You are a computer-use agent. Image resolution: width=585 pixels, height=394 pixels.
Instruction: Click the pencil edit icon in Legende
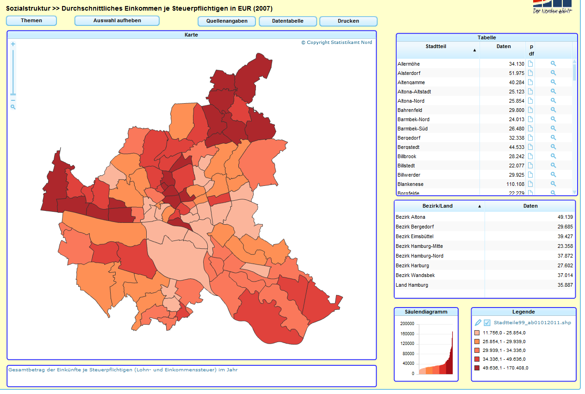click(x=478, y=322)
